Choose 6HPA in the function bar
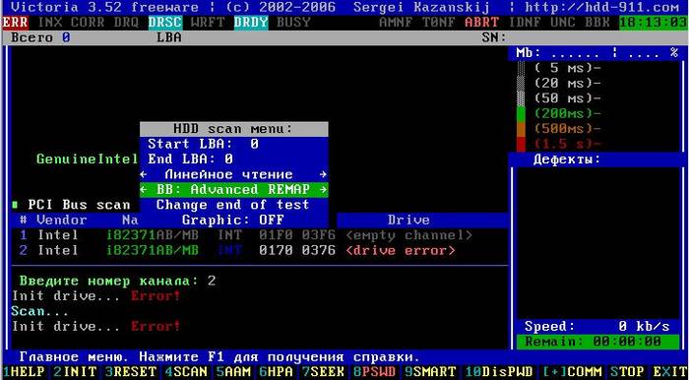 [x=276, y=372]
